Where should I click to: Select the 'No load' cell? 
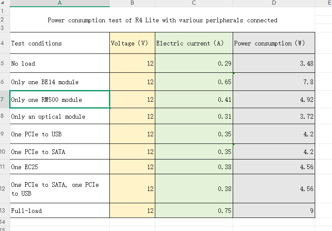[60, 63]
